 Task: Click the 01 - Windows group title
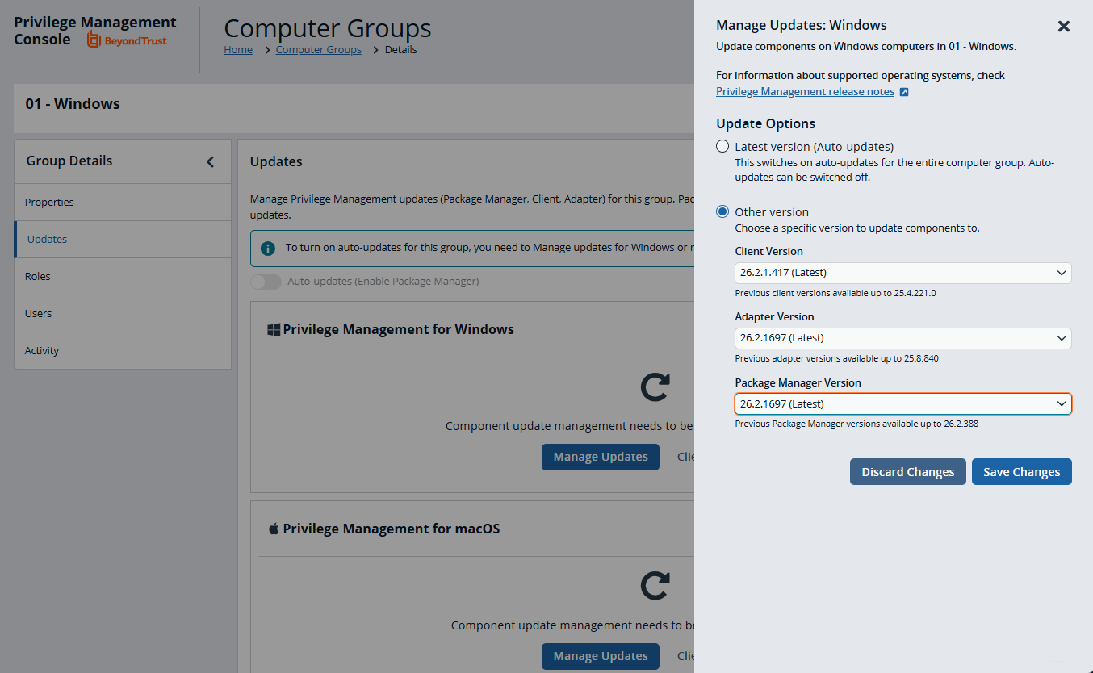73,104
